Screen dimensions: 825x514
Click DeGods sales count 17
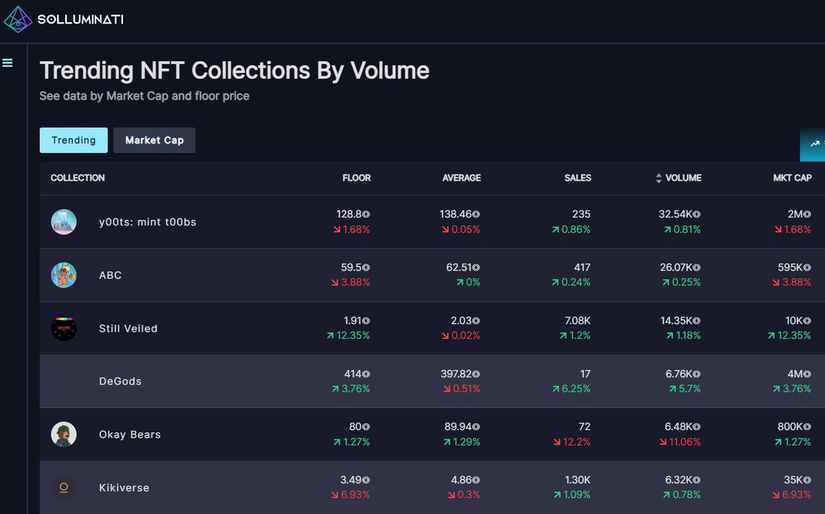(585, 374)
